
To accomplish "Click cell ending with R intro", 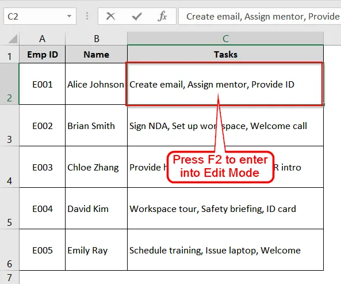I will tap(225, 167).
